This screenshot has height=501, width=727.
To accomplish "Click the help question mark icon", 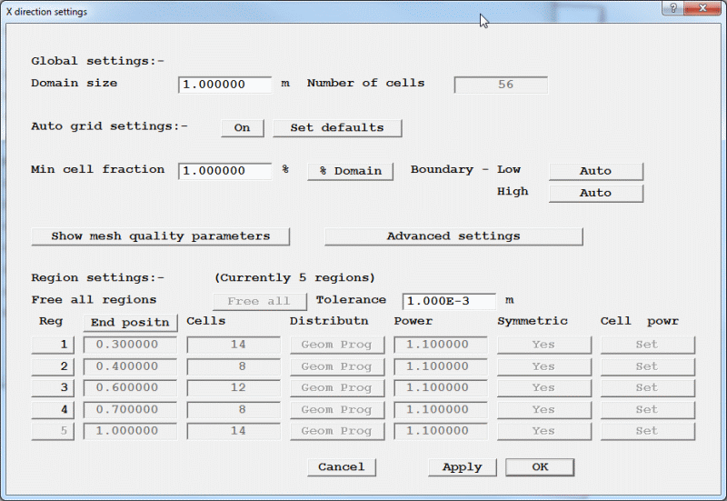I will point(672,8).
